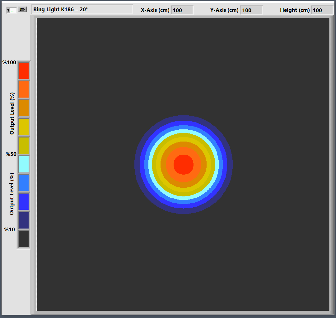Select the dark navy legend swatch
The width and height of the screenshot is (336, 318).
(24, 220)
